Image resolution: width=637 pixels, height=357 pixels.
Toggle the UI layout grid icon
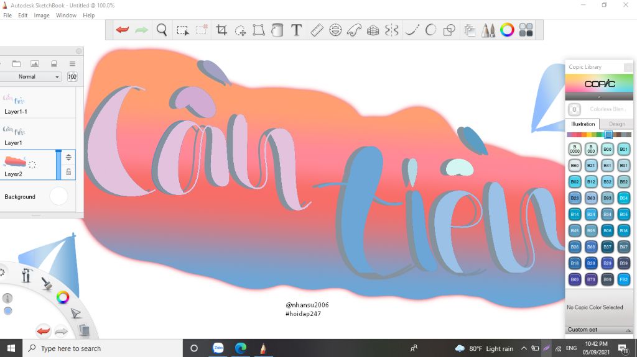click(x=526, y=30)
